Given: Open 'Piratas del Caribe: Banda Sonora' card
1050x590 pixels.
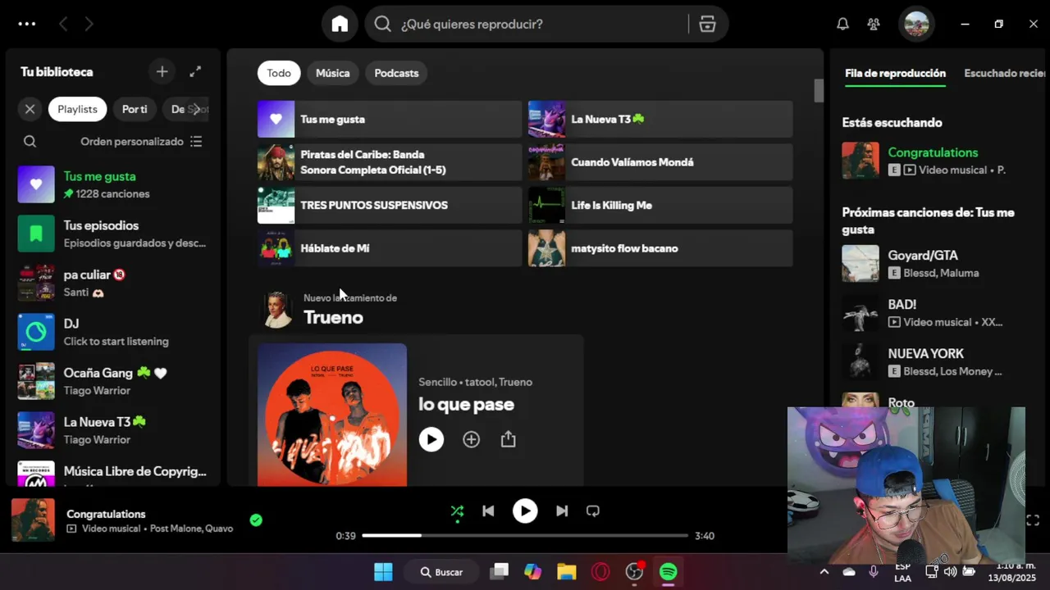Looking at the screenshot, I should (390, 162).
